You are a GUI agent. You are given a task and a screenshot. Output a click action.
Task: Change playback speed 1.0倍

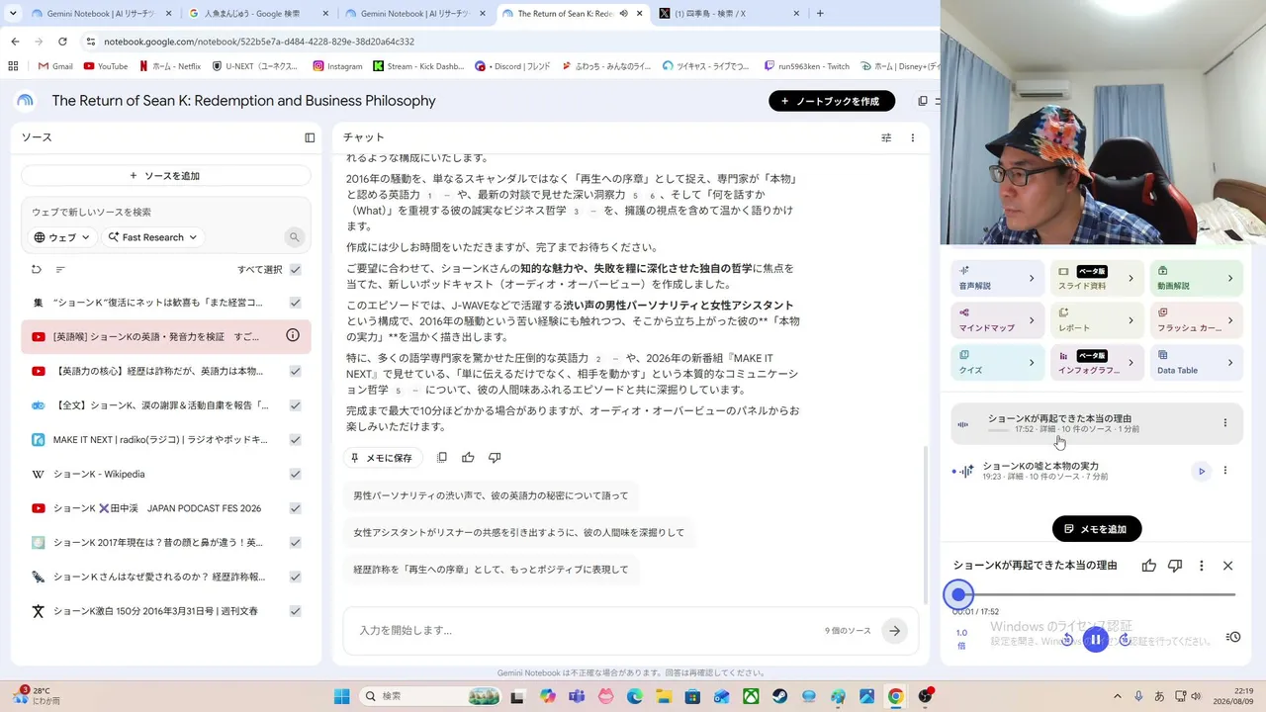(961, 639)
